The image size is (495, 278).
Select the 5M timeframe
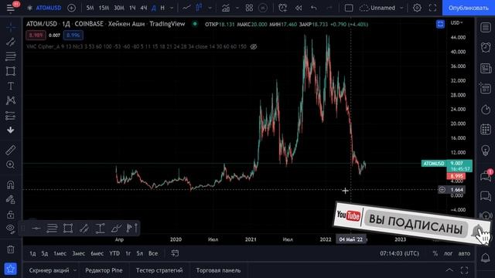pyautogui.click(x=90, y=8)
